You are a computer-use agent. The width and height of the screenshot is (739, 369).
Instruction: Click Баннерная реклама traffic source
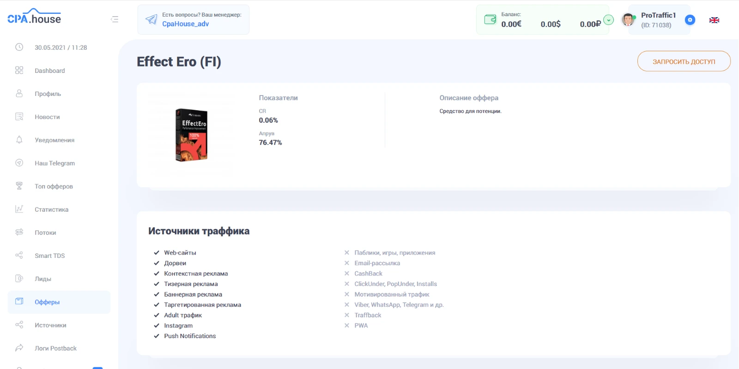coord(193,294)
